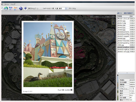Open the 表示タイムゾーン timezone dropdown

(55, 9)
